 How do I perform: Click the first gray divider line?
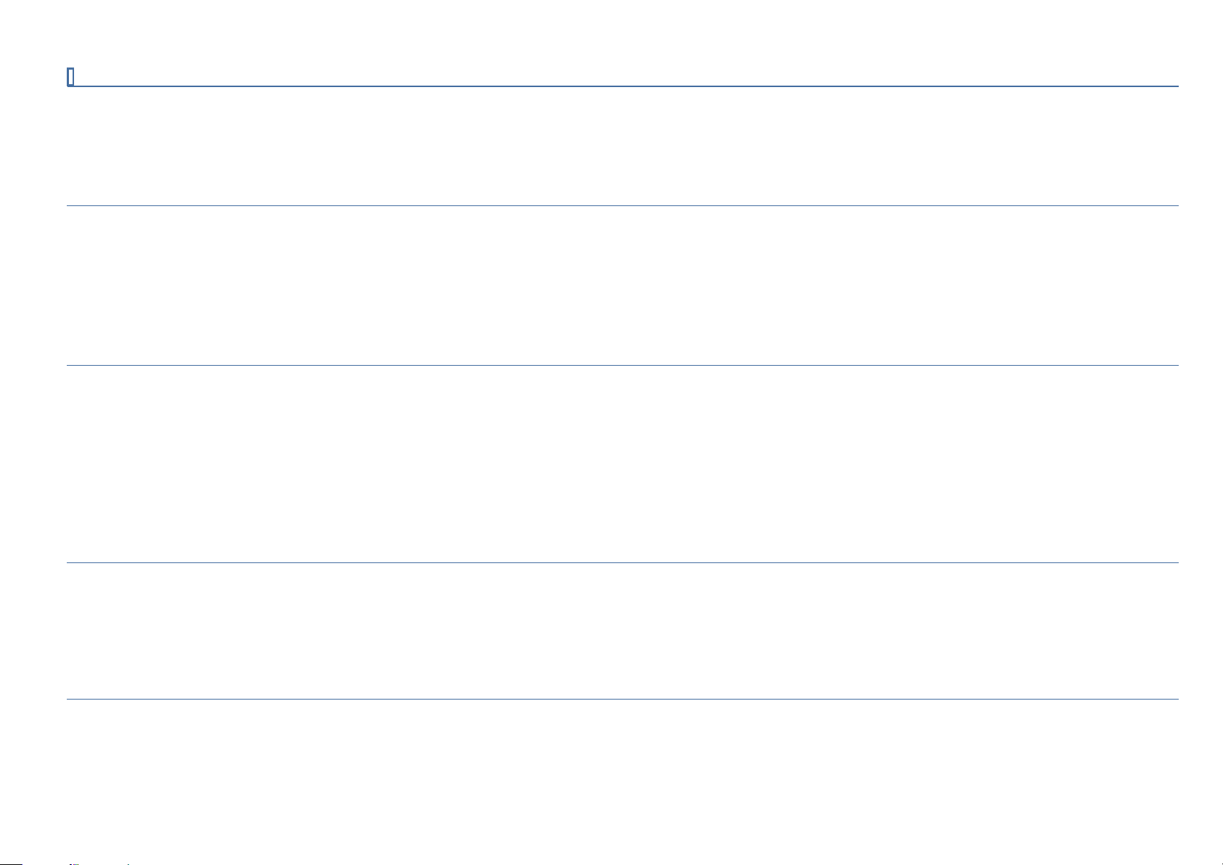click(622, 205)
